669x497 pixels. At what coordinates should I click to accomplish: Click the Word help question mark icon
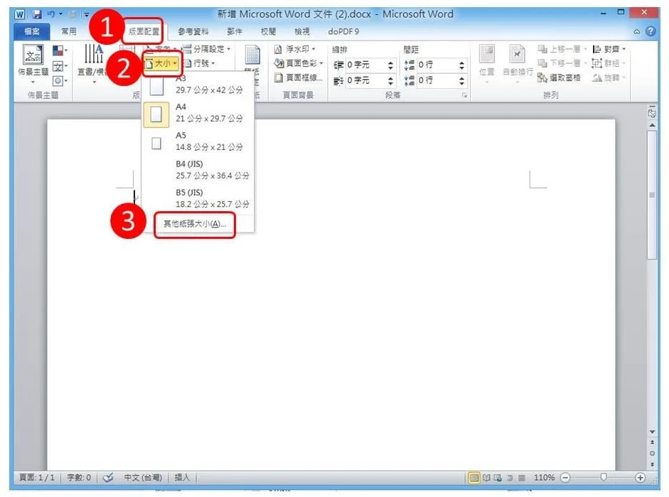pos(650,32)
